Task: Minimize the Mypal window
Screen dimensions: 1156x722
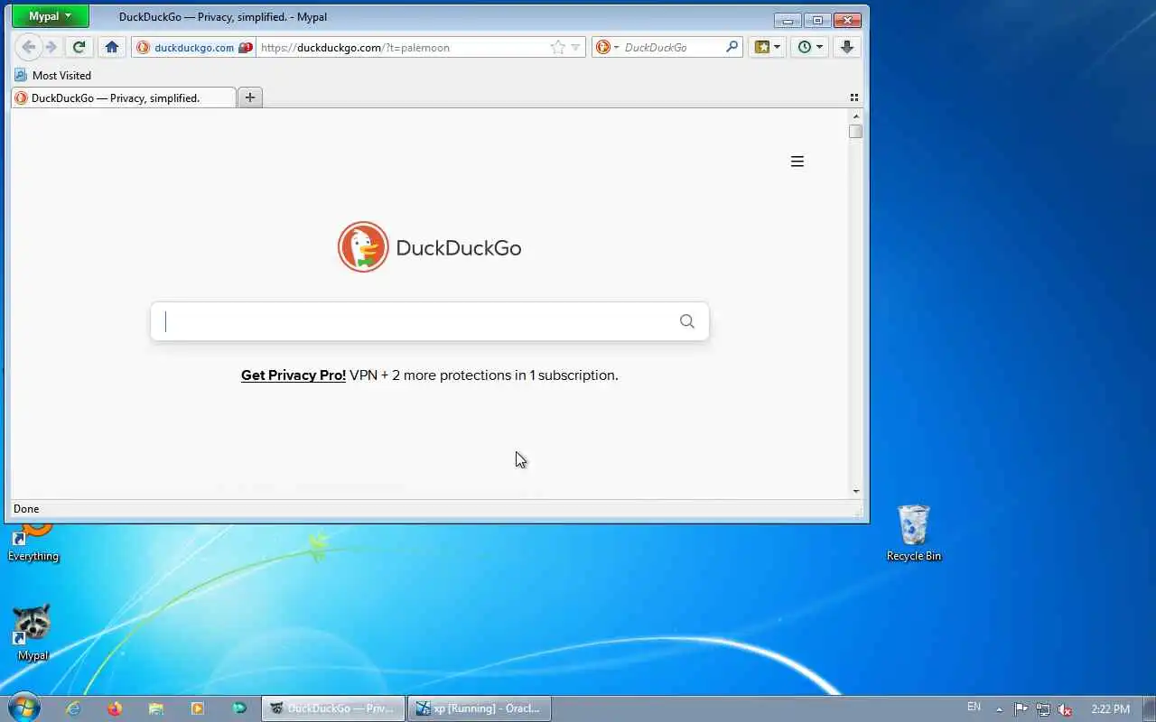Action: [x=788, y=19]
